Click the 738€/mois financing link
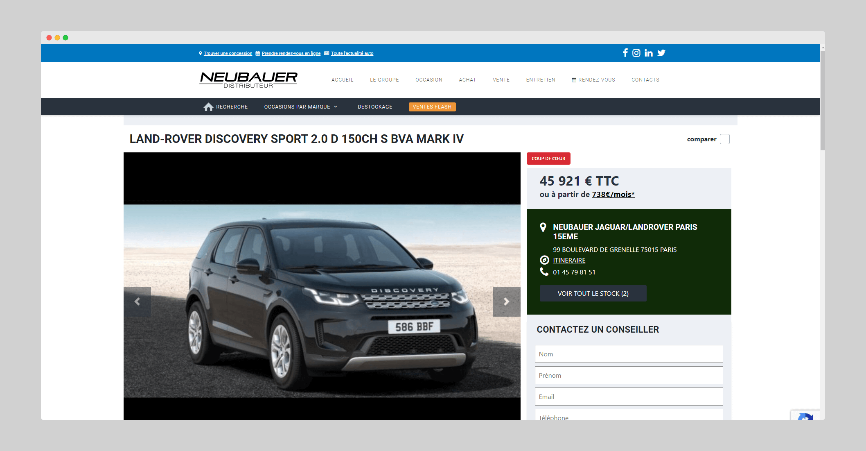866x451 pixels. pyautogui.click(x=613, y=194)
